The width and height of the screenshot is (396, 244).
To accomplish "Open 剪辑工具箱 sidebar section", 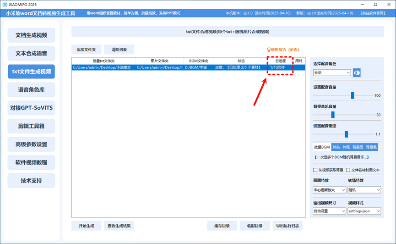I will (x=31, y=126).
